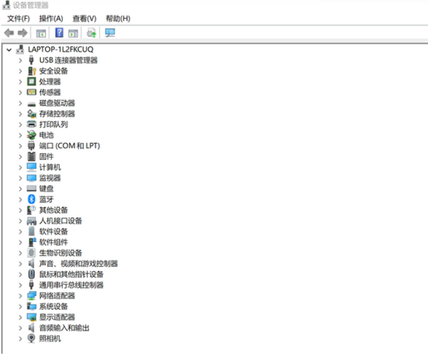The height and width of the screenshot is (355, 428).
Task: Click the action pane toolbar icon
Action: (73, 33)
